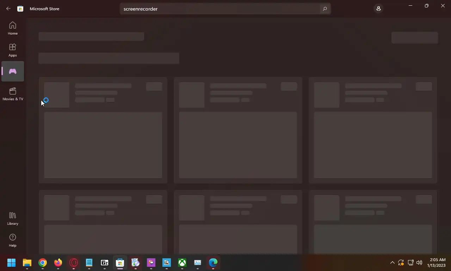
Task: Click the Microsoft Store title text
Action: (44, 9)
